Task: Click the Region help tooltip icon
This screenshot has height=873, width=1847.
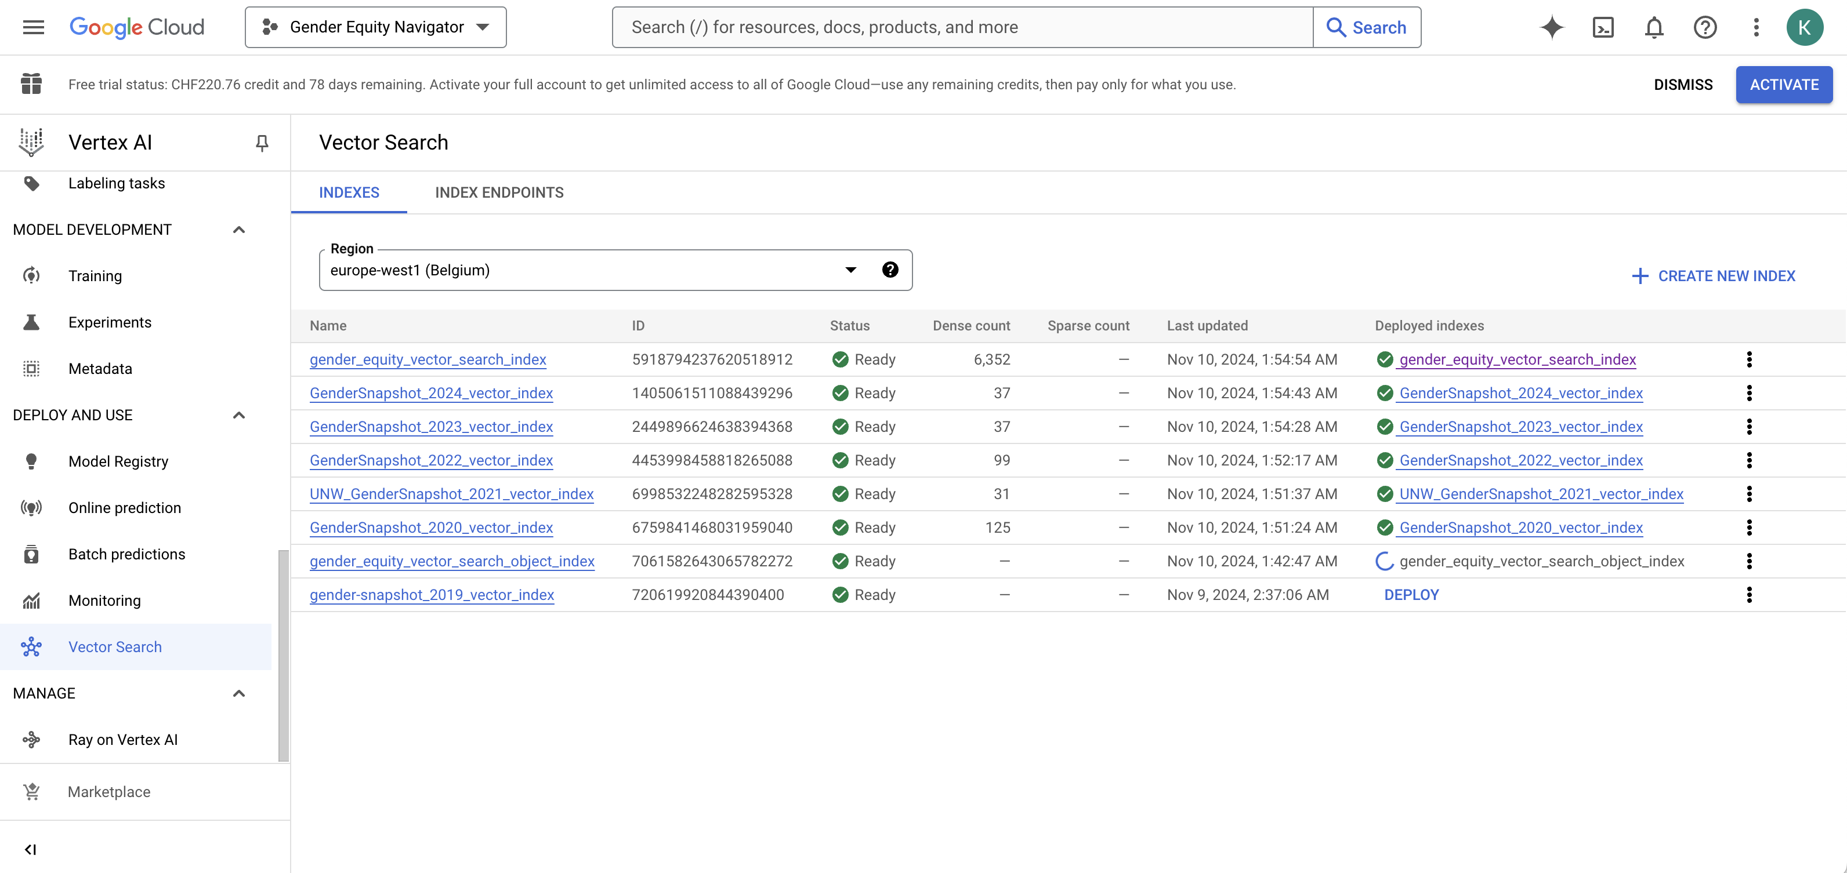Action: click(890, 270)
